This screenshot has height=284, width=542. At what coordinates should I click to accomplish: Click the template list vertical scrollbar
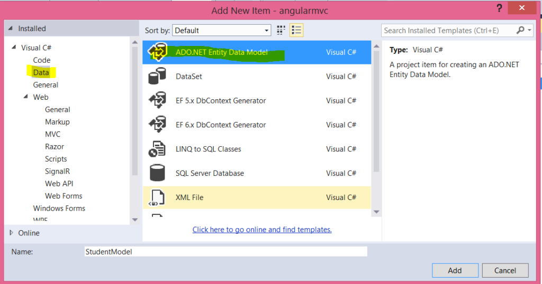(x=376, y=111)
